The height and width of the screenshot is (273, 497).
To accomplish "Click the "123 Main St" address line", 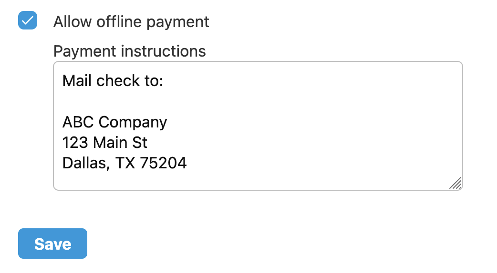I will tap(105, 143).
